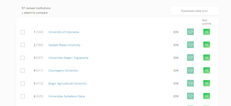The height and width of the screenshot is (106, 231).
Task: Click the IDN country code for University of Indonesia
Action: (176, 32)
